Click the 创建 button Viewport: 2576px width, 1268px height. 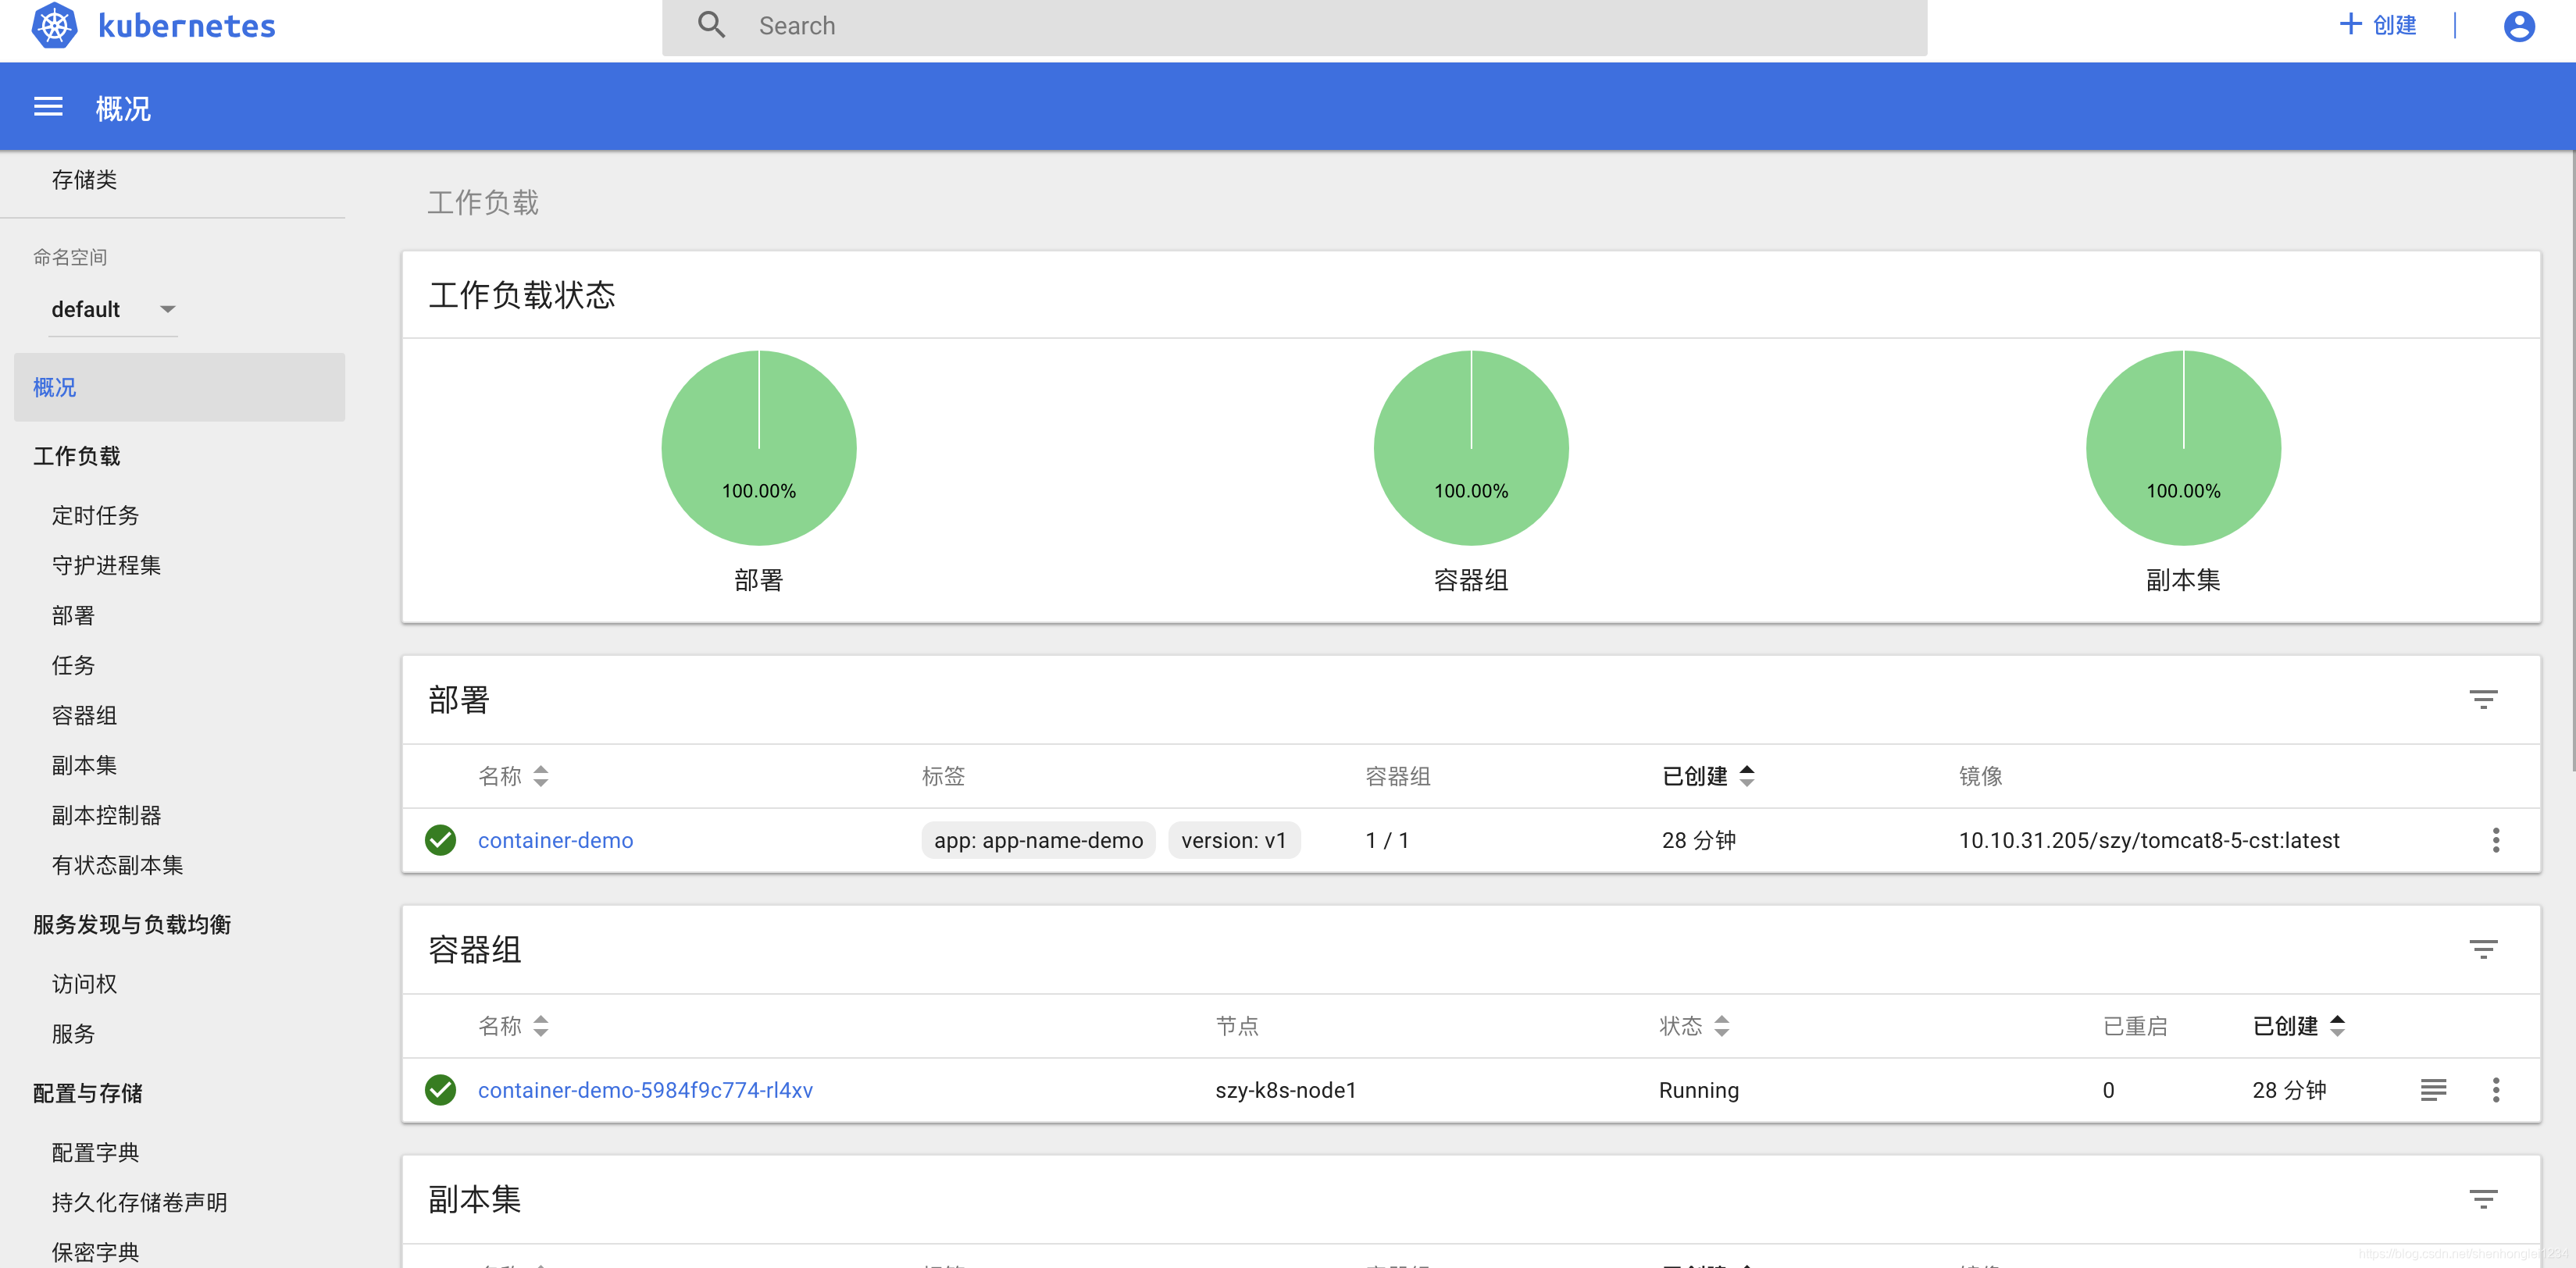[2378, 25]
